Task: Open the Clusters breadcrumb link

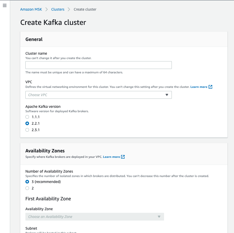Action: 58,9
